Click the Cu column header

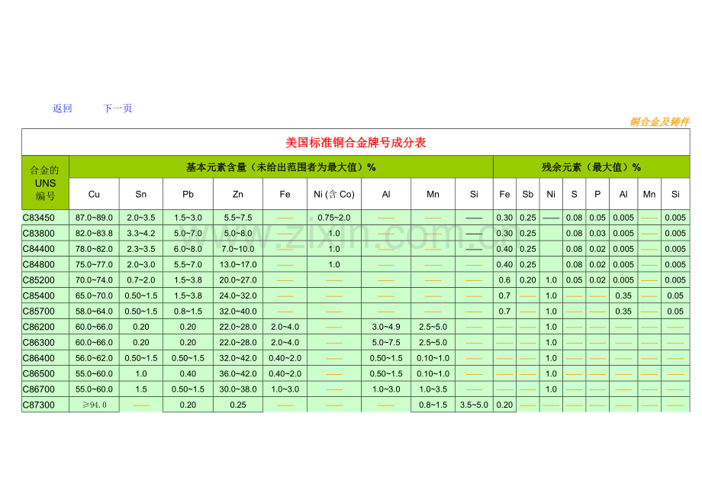tap(94, 195)
